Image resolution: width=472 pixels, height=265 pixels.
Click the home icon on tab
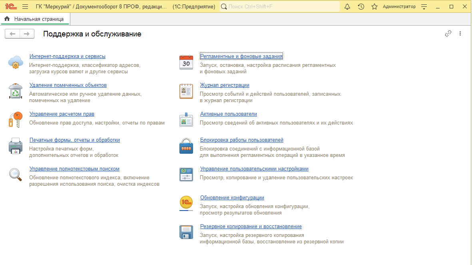(7, 19)
